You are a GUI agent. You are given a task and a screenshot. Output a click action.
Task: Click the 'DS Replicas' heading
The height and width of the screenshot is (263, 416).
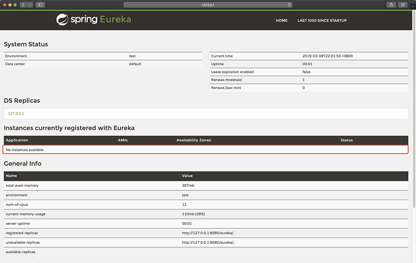22,101
